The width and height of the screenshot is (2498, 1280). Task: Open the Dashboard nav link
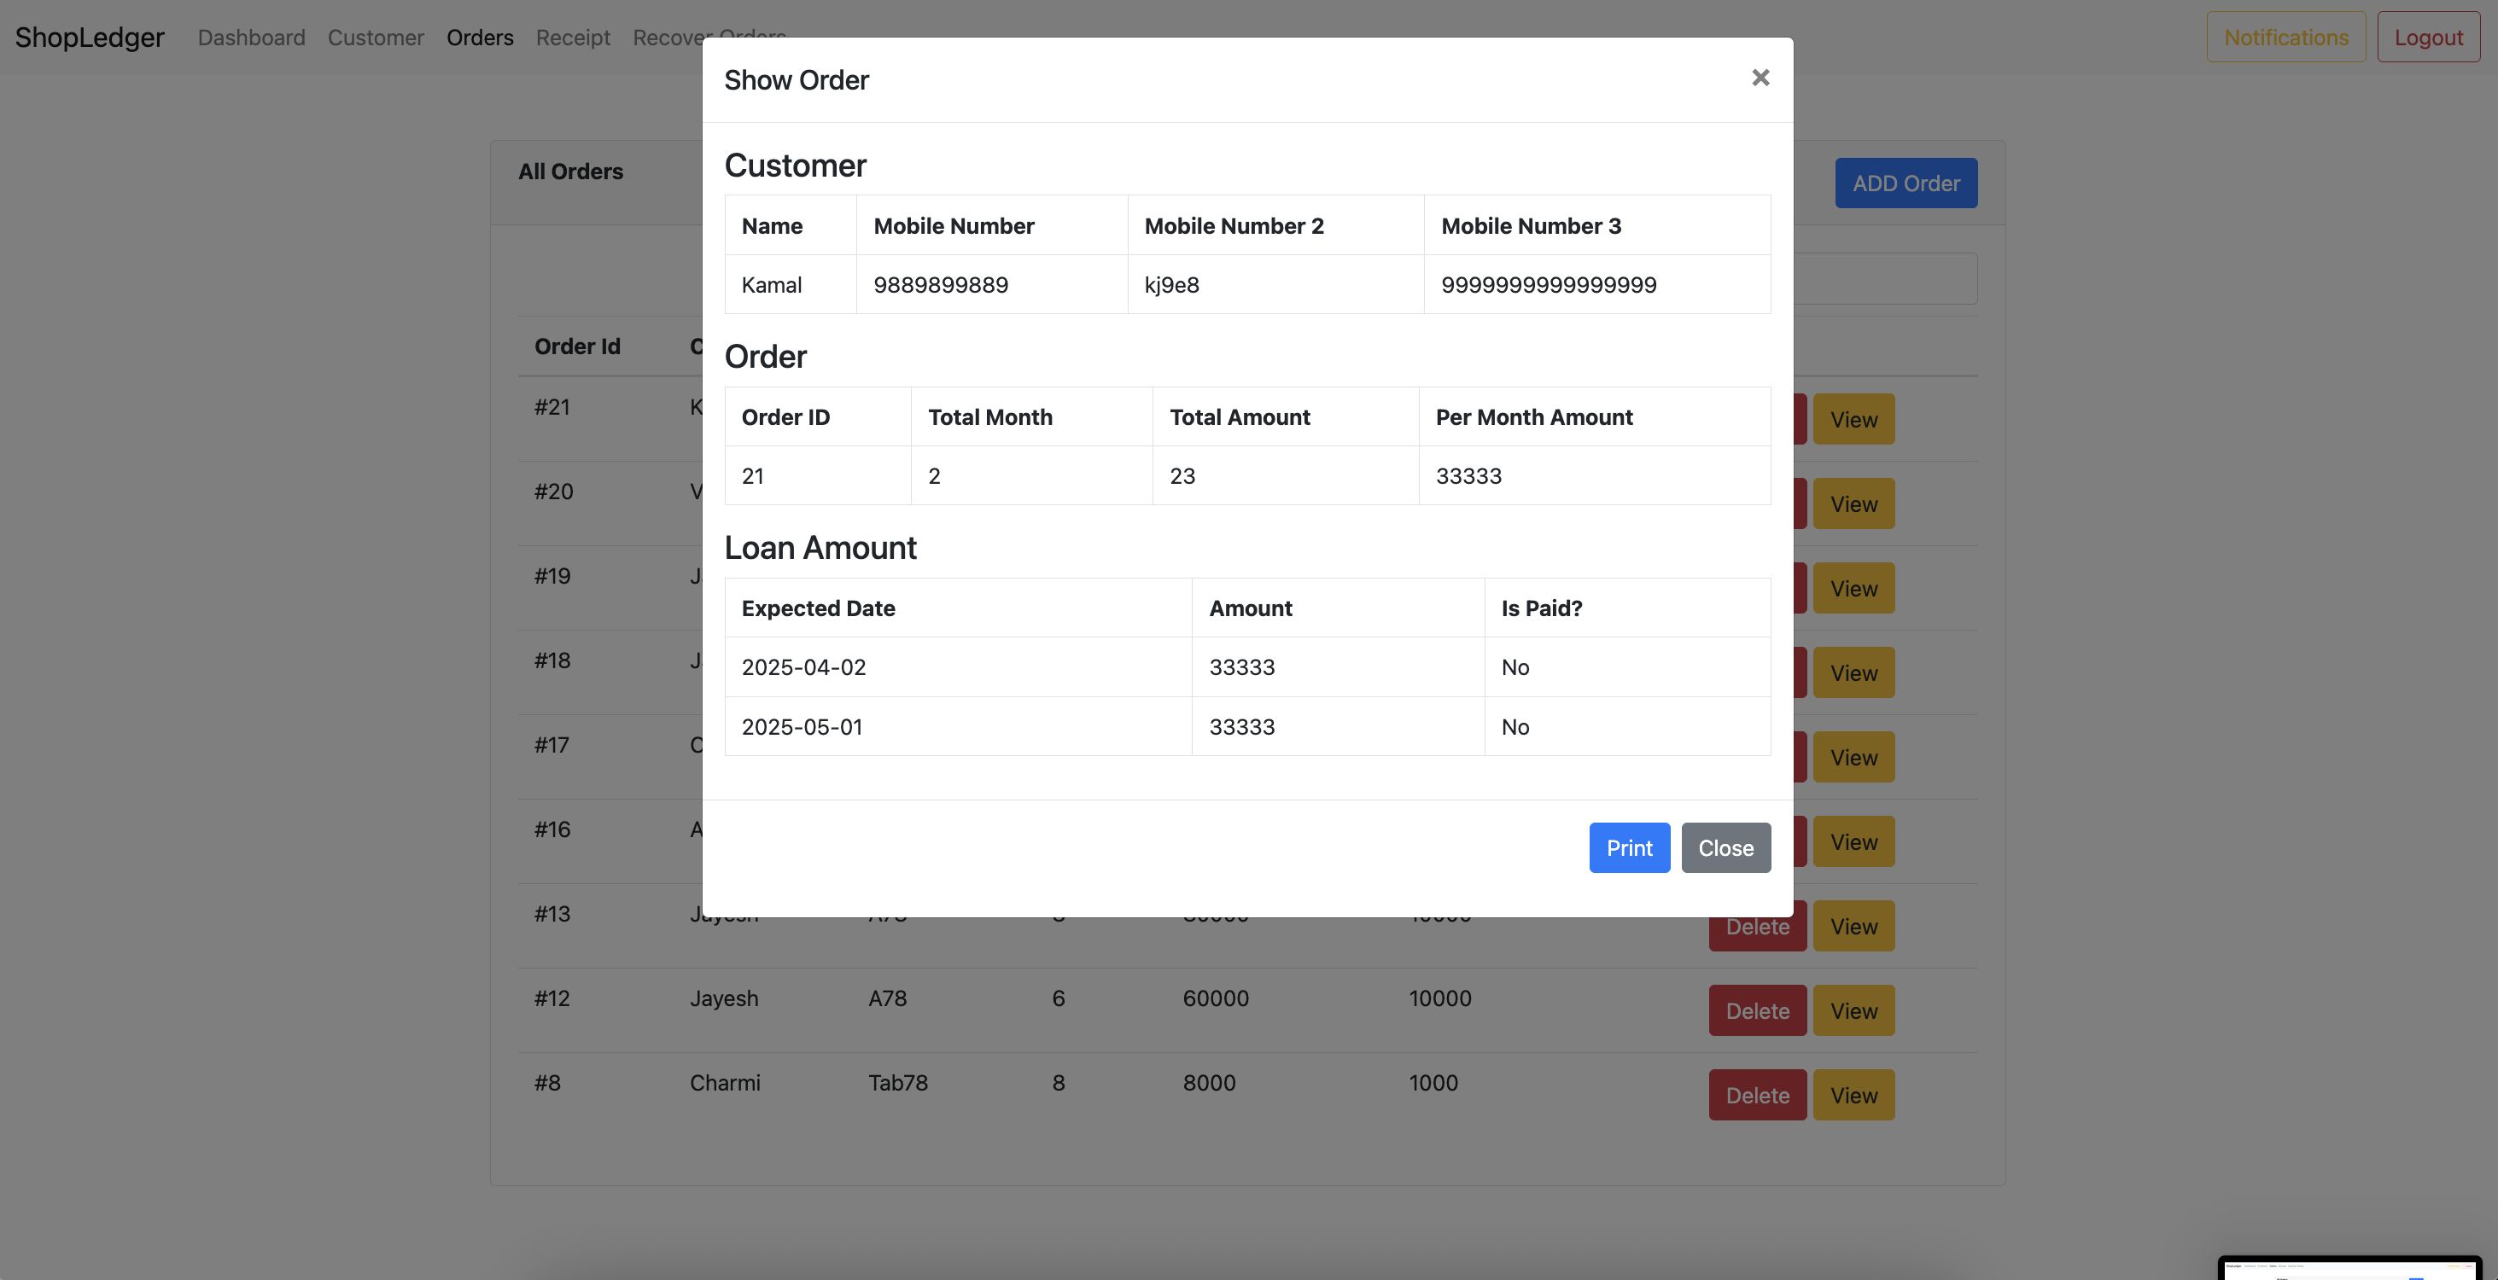point(251,37)
